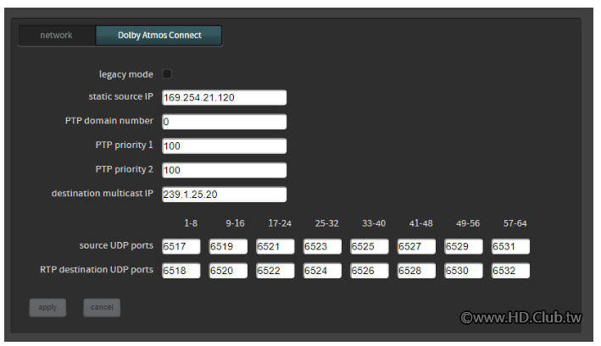Enable the legacy mode checkbox

[x=167, y=74]
